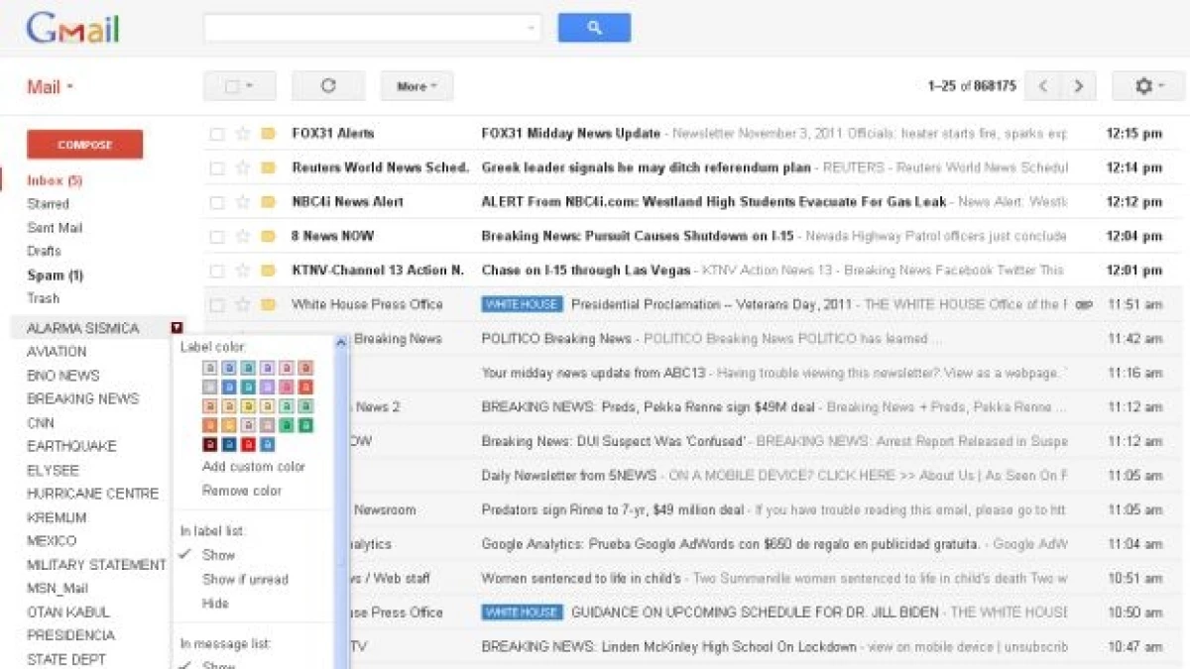
Task: Refresh the inbox with the reload icon
Action: coord(328,86)
